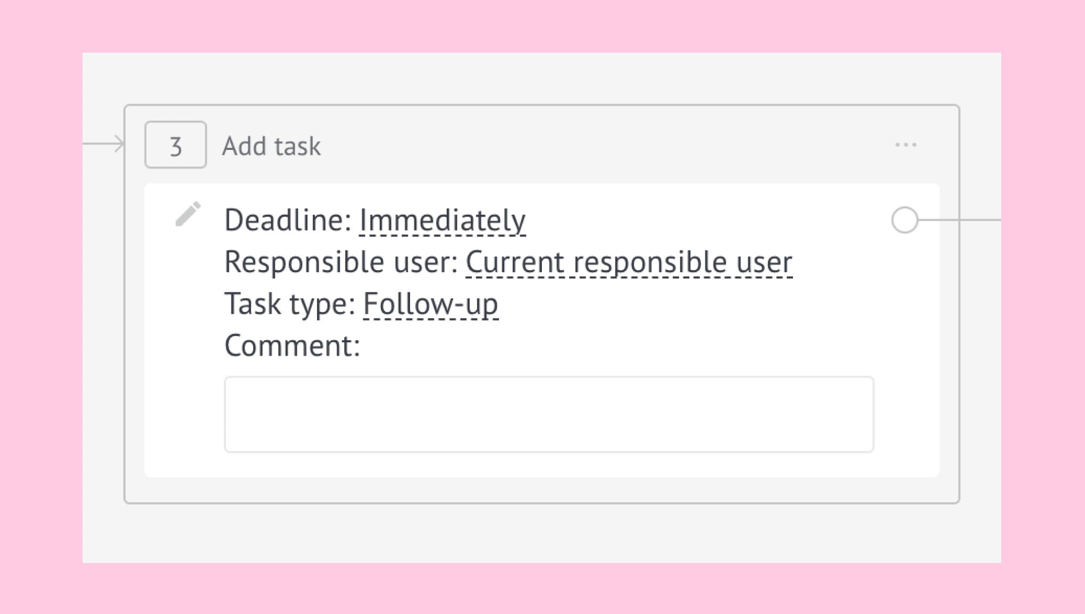The image size is (1085, 614).
Task: Click the outgoing connector line at right
Action: point(959,220)
